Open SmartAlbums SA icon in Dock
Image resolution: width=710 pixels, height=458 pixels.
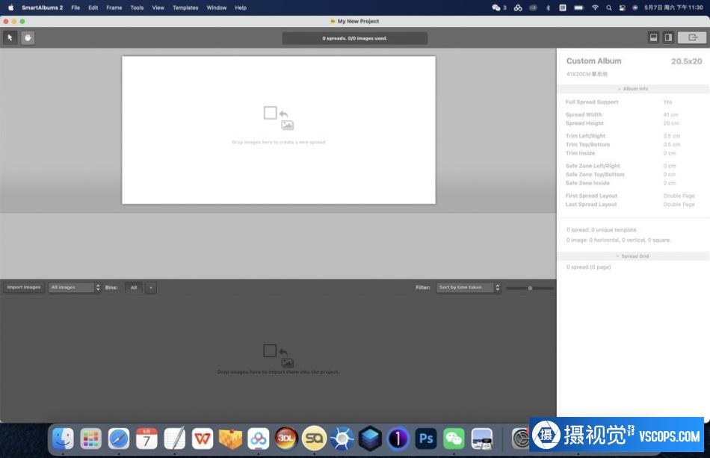(x=314, y=438)
